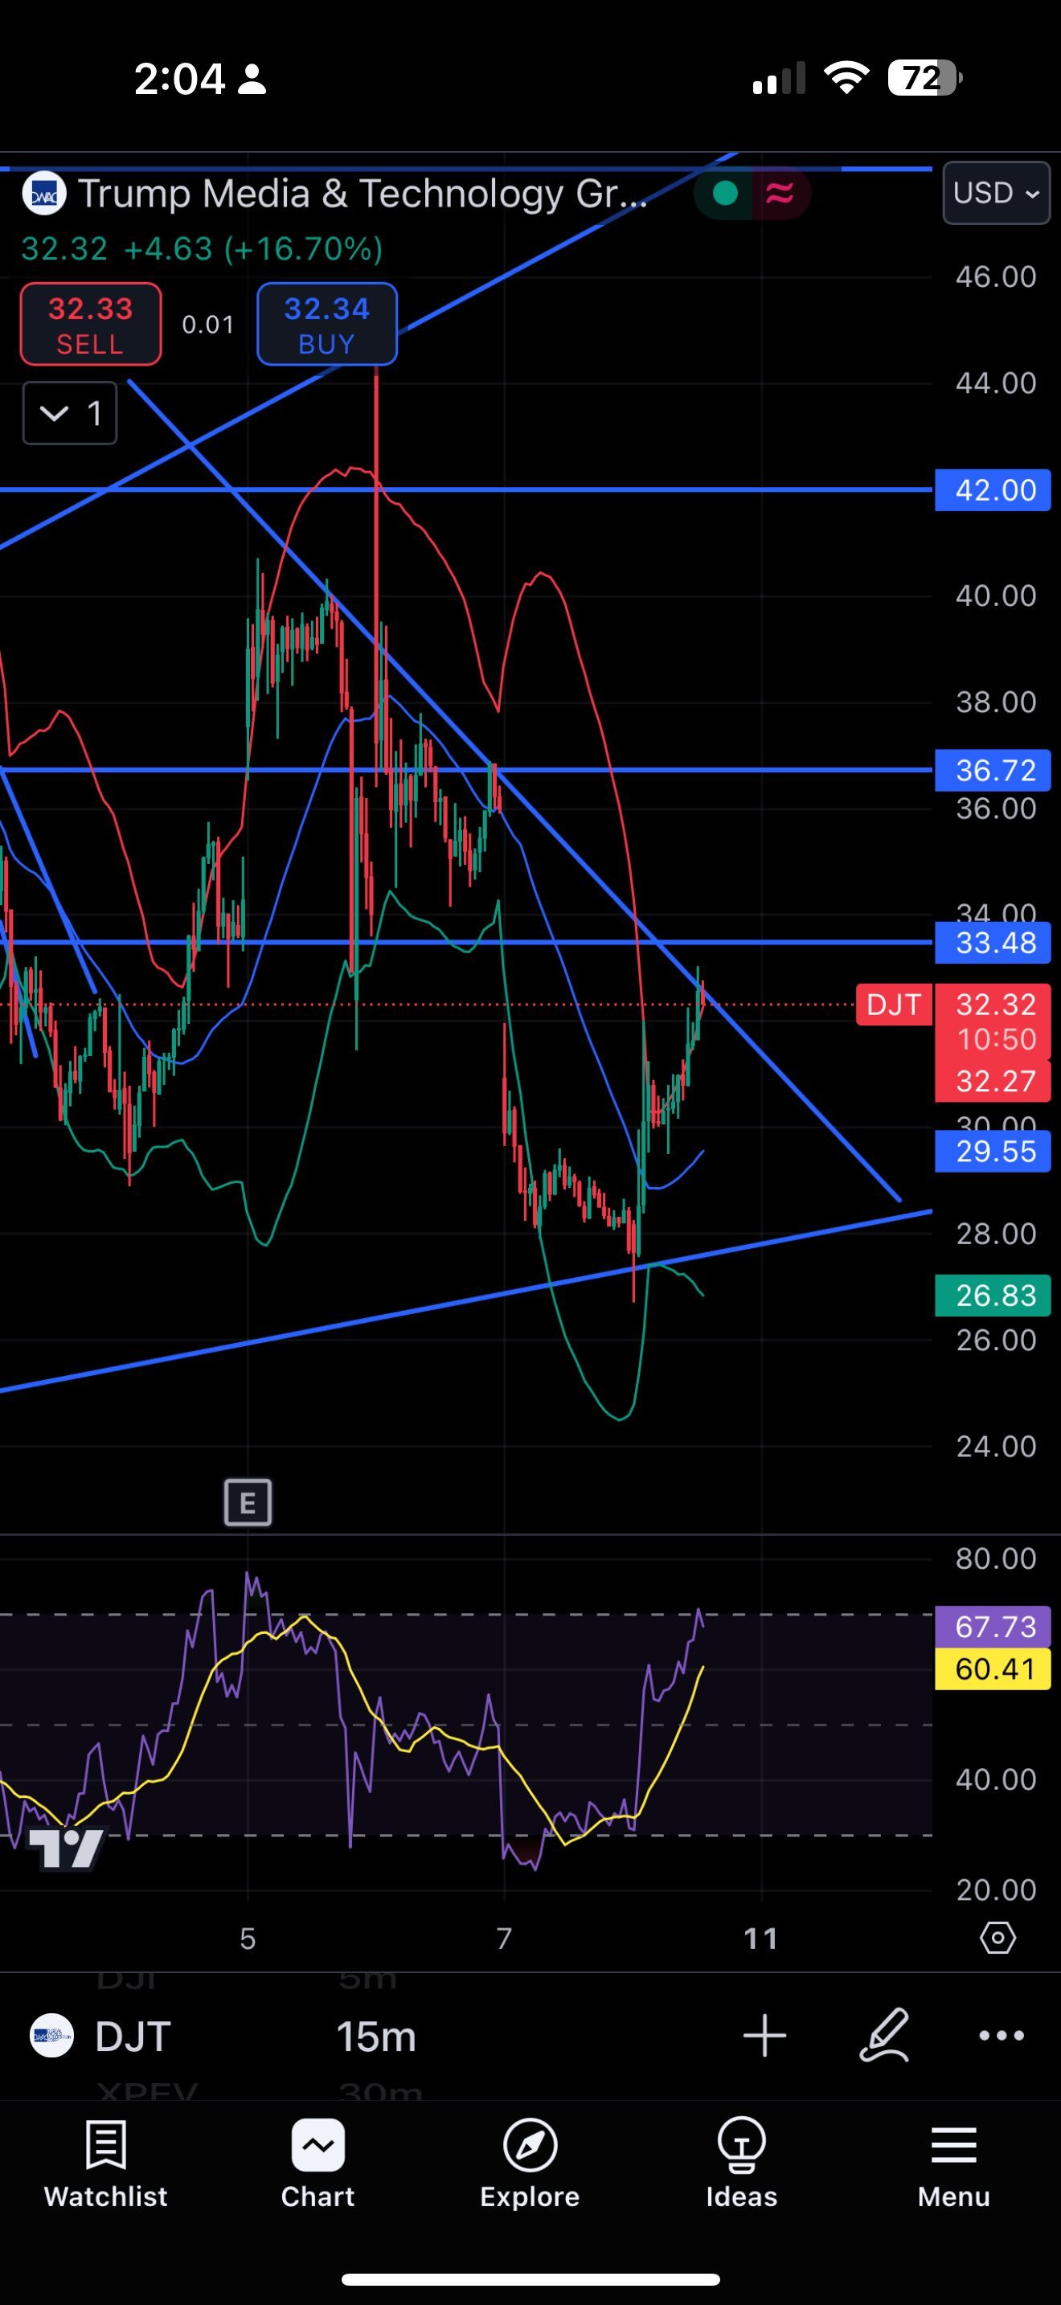Image resolution: width=1061 pixels, height=2305 pixels.
Task: Tap the plus add indicator icon
Action: pyautogui.click(x=765, y=2036)
